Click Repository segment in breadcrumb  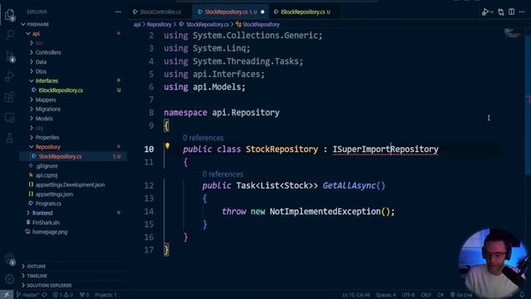tap(158, 24)
